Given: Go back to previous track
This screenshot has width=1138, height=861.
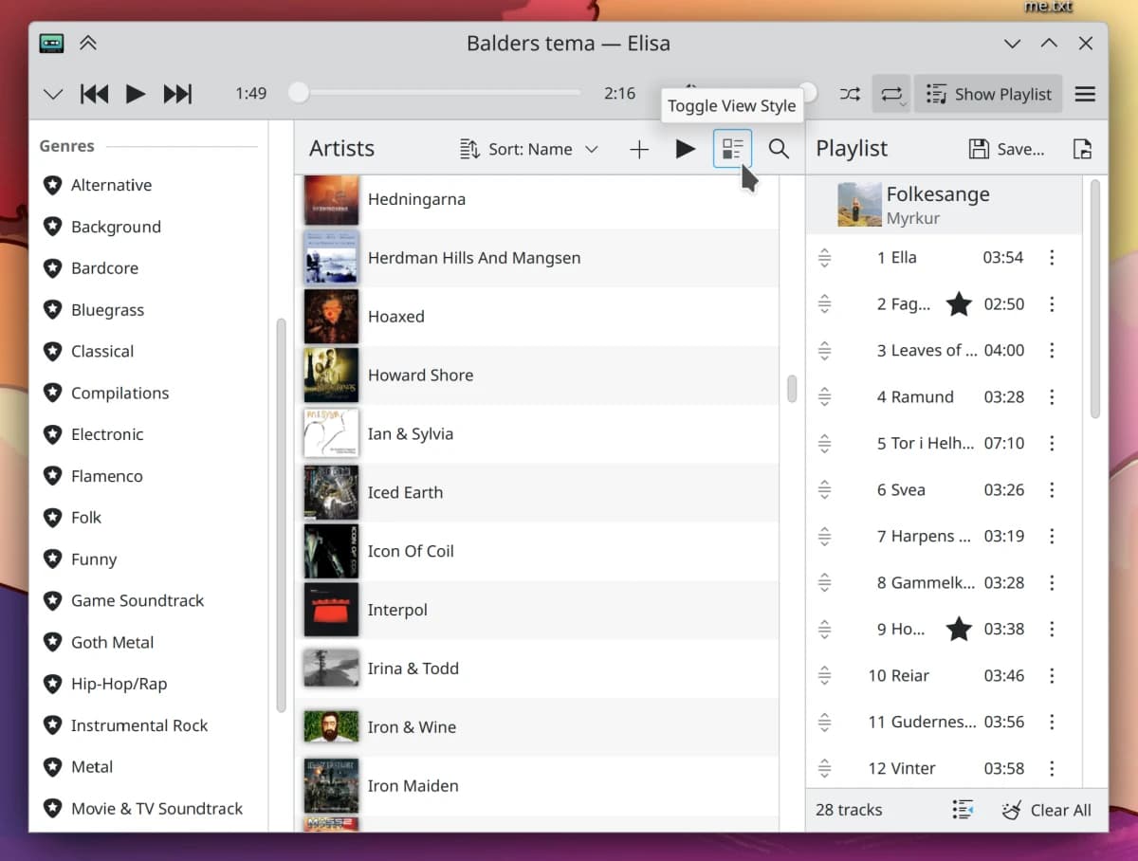Looking at the screenshot, I should pos(94,94).
